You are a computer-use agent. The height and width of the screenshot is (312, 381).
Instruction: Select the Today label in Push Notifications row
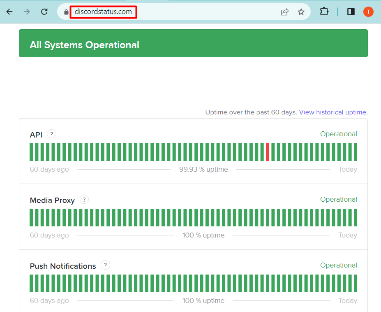[348, 300]
